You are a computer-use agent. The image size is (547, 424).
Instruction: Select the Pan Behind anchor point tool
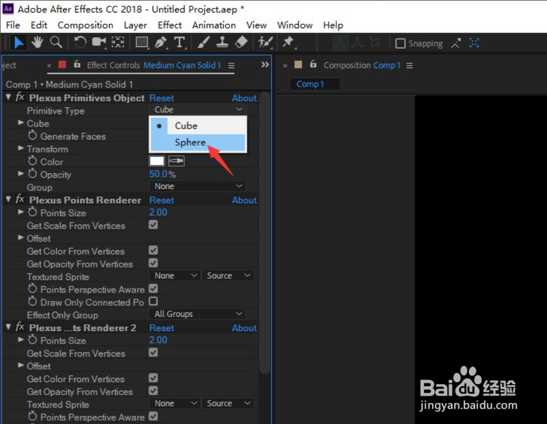(118, 43)
